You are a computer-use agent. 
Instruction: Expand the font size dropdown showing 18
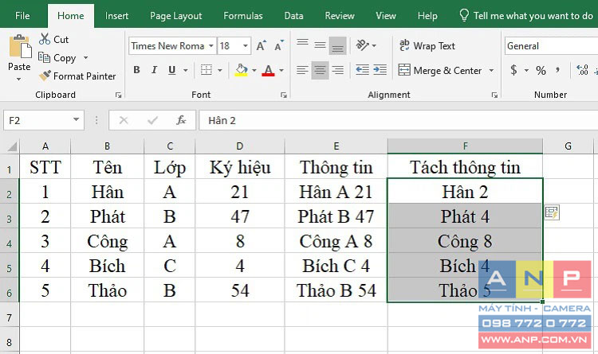(x=246, y=46)
